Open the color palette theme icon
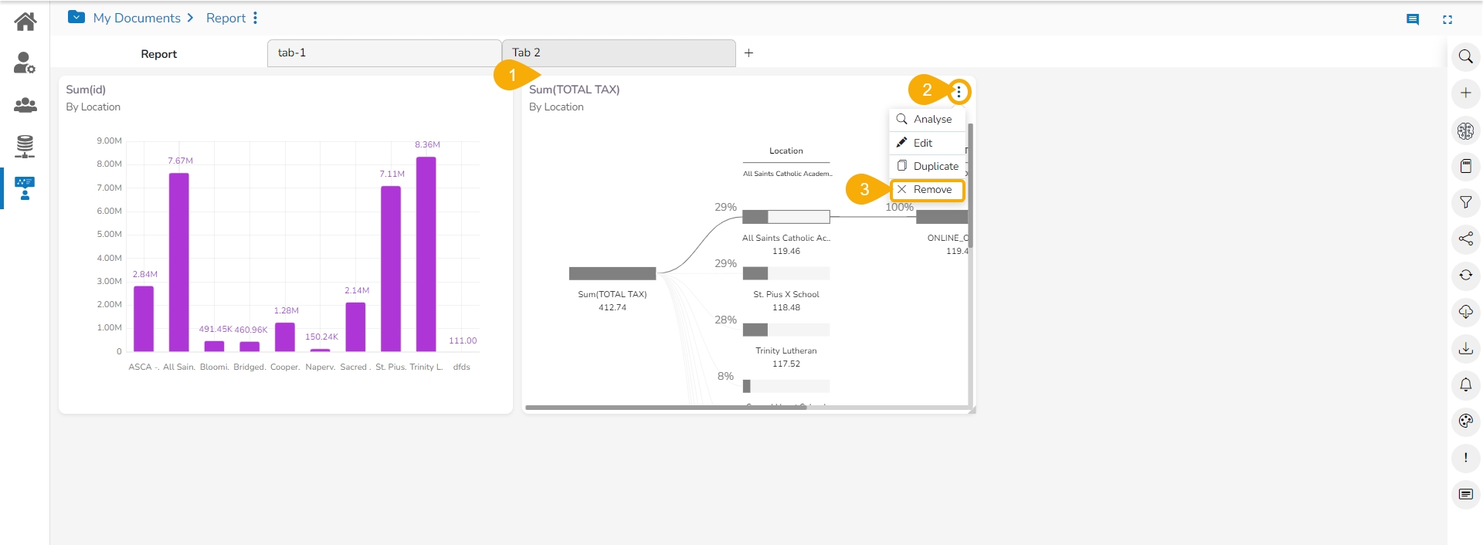This screenshot has height=545, width=1483. 1465,421
